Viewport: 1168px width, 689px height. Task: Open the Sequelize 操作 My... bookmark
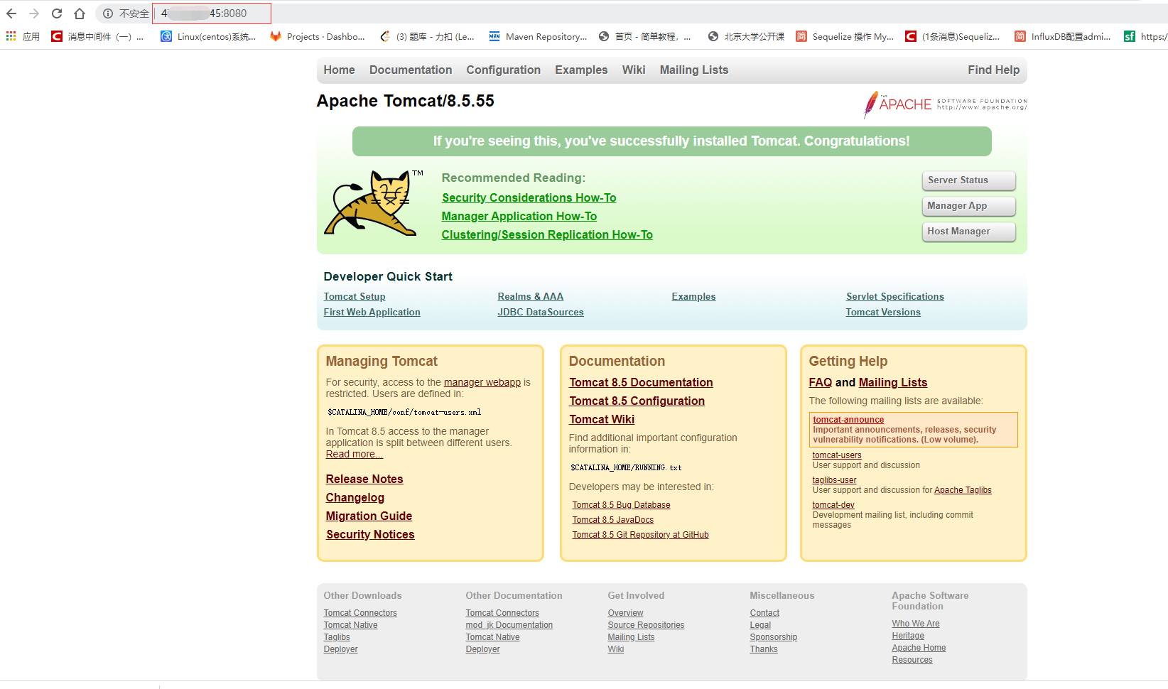pyautogui.click(x=845, y=36)
